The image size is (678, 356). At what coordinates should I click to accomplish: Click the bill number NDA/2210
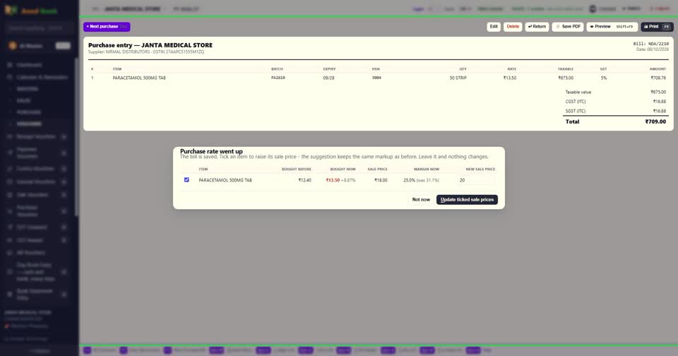click(x=658, y=44)
